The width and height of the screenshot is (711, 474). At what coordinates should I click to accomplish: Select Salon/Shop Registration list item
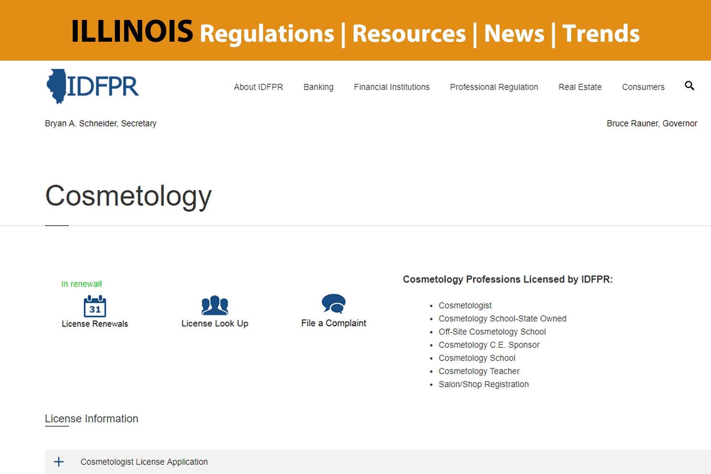coord(483,384)
